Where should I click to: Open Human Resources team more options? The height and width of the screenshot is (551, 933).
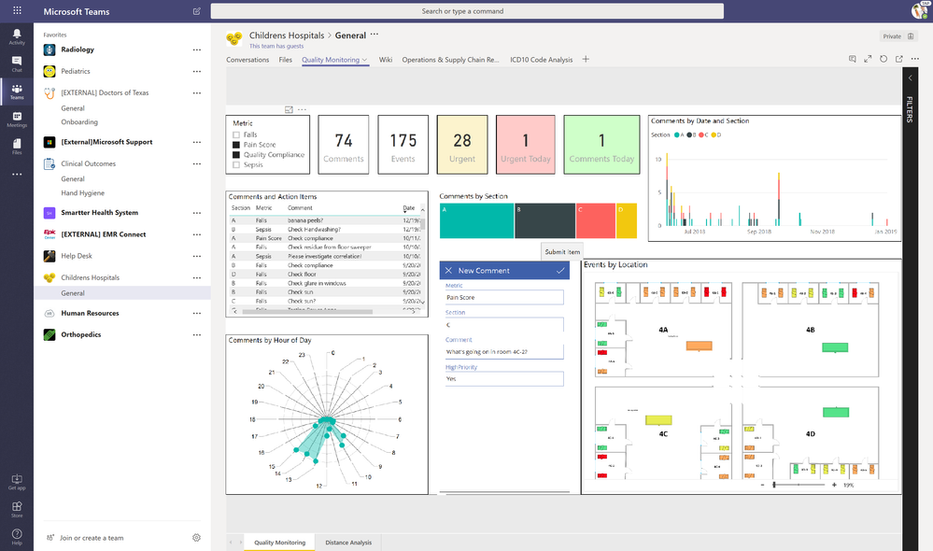(x=197, y=314)
